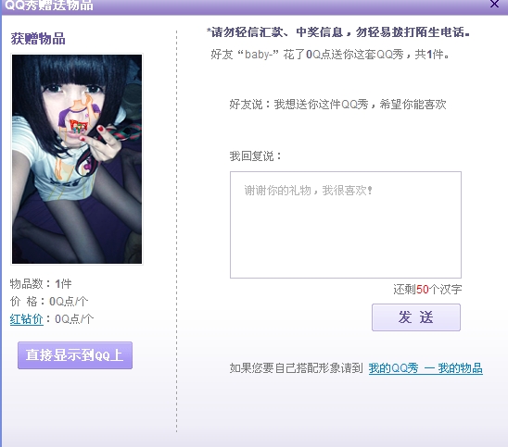508x447 pixels.
Task: Click the 价格 0Q点/个 text
Action: [49, 302]
